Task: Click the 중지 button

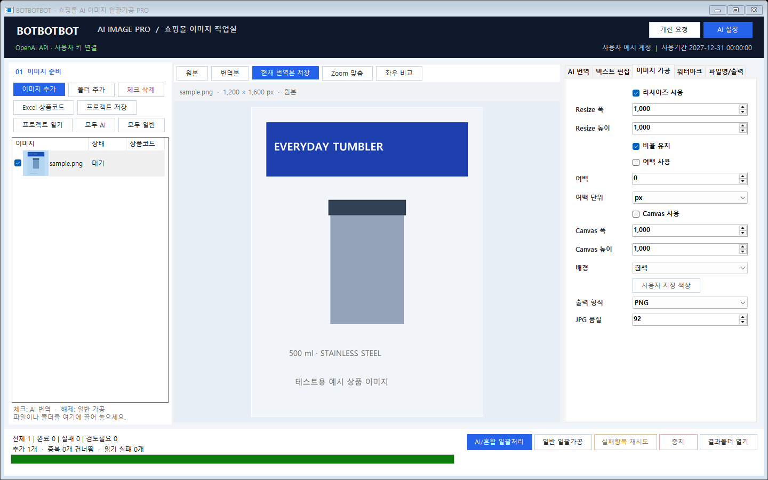Action: [x=678, y=442]
